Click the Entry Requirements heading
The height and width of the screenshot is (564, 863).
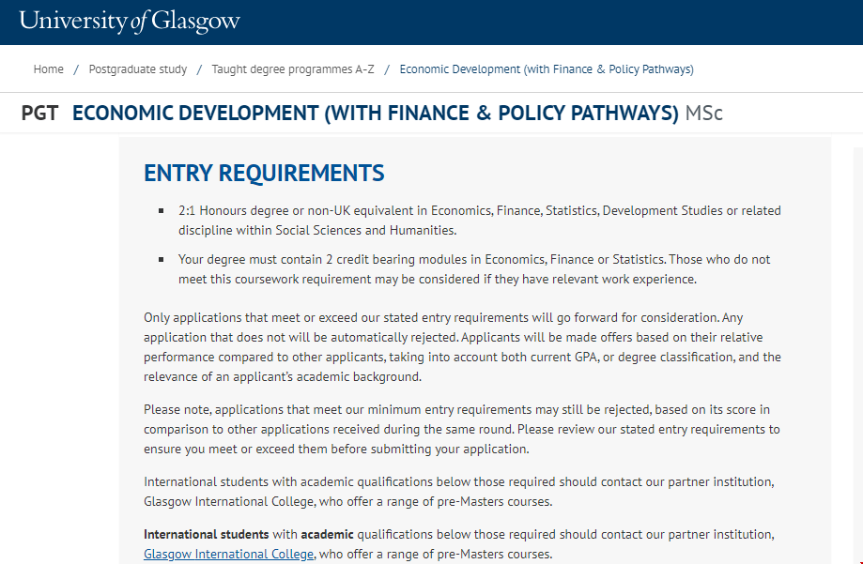[x=264, y=174]
